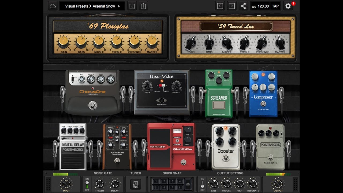Click the Tweed Lux MASTER knob

(280, 42)
